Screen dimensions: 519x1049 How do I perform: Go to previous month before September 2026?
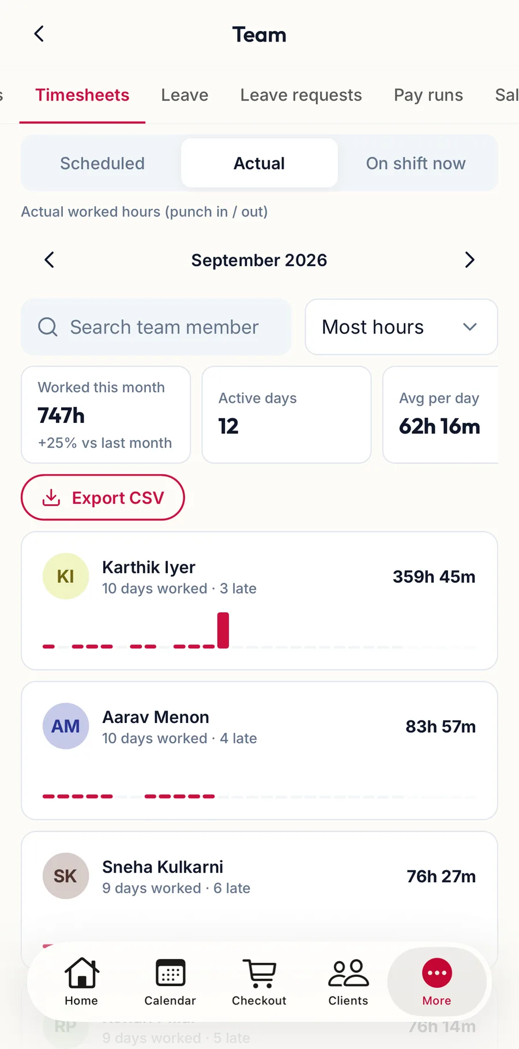(50, 260)
